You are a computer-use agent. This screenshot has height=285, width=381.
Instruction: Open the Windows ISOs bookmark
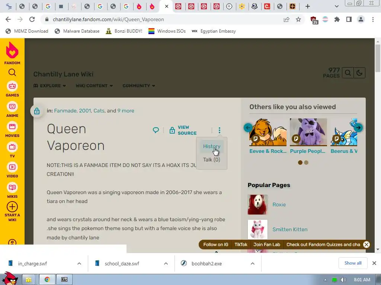(x=167, y=31)
